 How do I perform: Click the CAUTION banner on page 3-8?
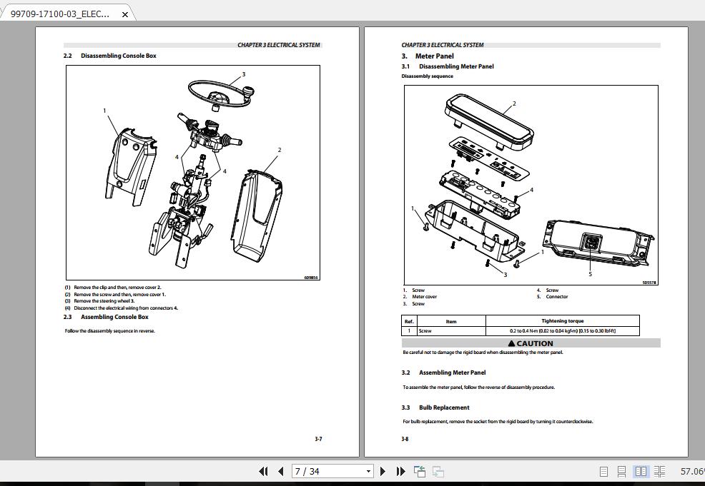[x=531, y=343]
